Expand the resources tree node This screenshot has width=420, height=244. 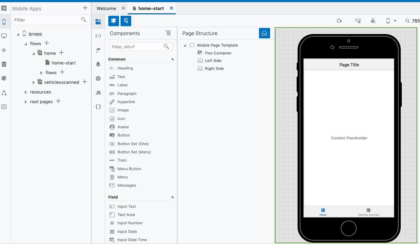[x=25, y=92]
